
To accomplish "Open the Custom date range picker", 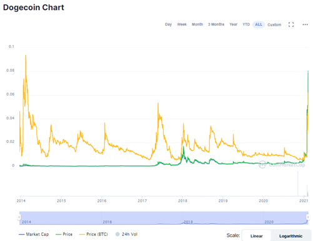I will 274,25.
